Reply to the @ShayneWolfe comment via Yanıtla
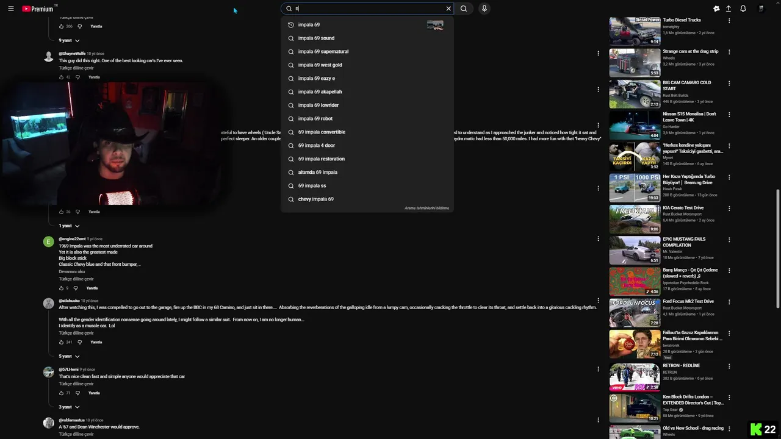The height and width of the screenshot is (439, 781). 94,77
